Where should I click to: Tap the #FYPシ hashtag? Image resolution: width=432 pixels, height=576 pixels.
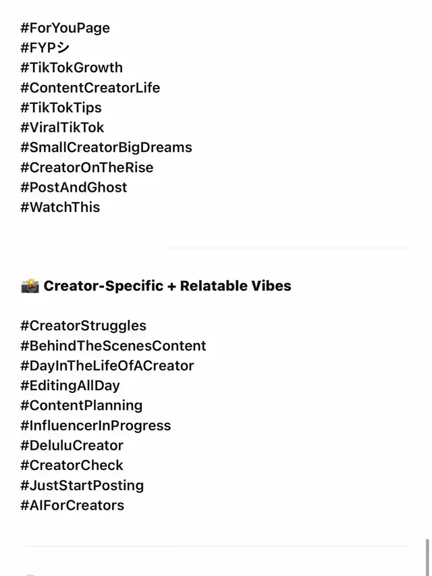coord(45,48)
